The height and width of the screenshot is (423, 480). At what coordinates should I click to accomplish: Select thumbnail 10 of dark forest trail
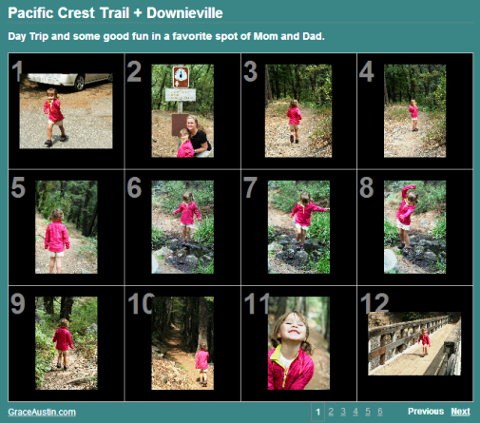[x=182, y=343]
